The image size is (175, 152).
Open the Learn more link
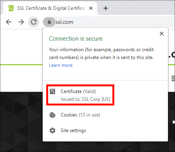coord(61,65)
